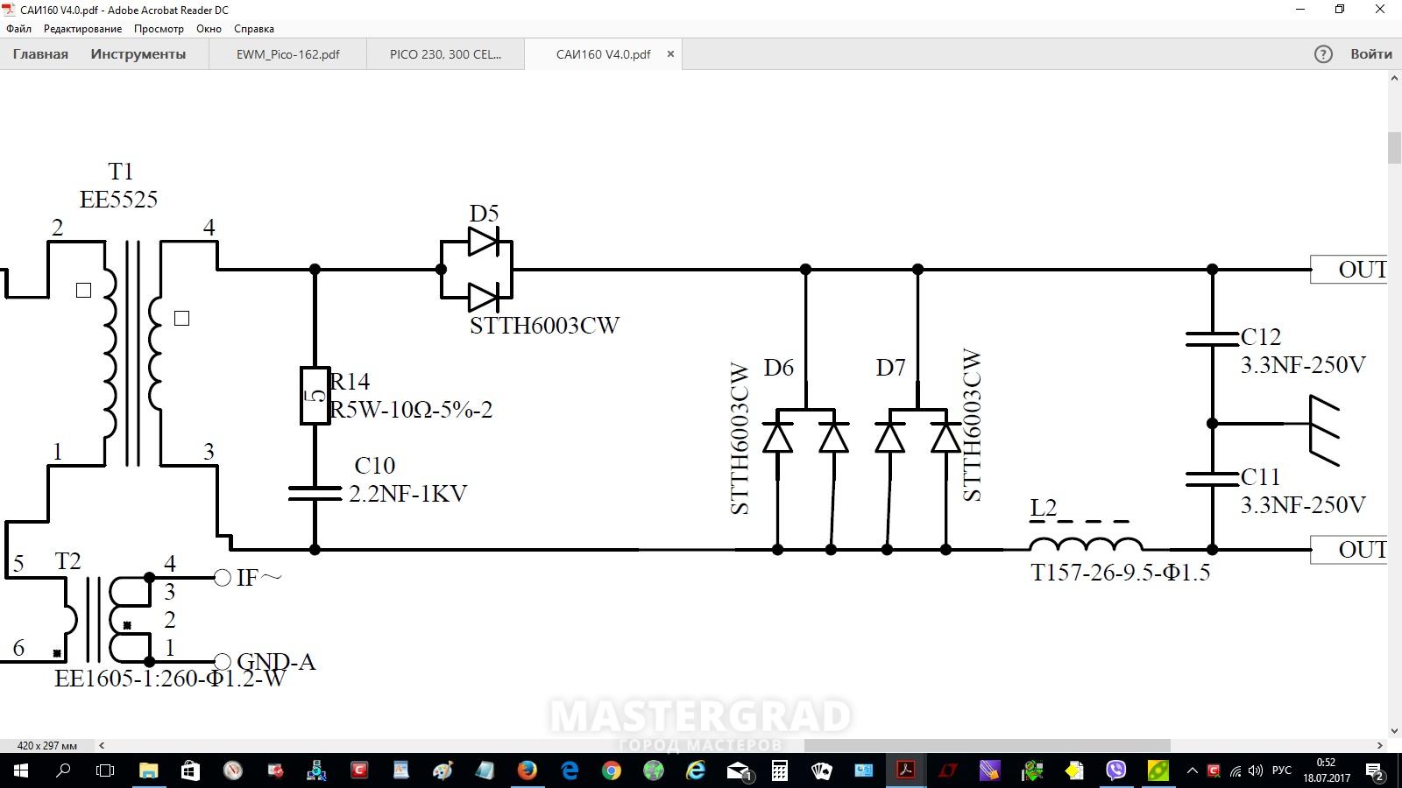Viewport: 1402px width, 788px height.
Task: Open Windows Store from the taskbar
Action: (190, 770)
